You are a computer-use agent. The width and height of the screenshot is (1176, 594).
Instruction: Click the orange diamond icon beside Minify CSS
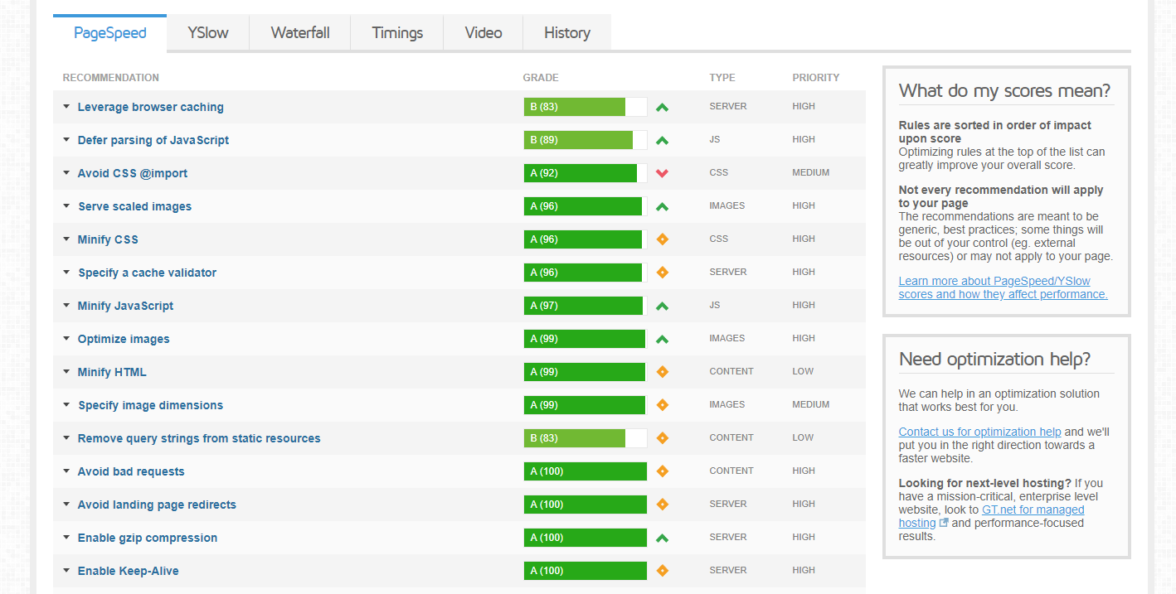pos(662,239)
